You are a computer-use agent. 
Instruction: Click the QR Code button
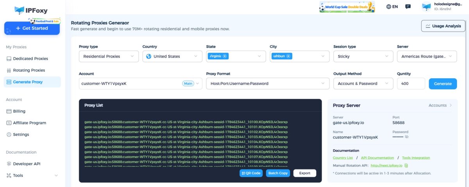coord(251,173)
